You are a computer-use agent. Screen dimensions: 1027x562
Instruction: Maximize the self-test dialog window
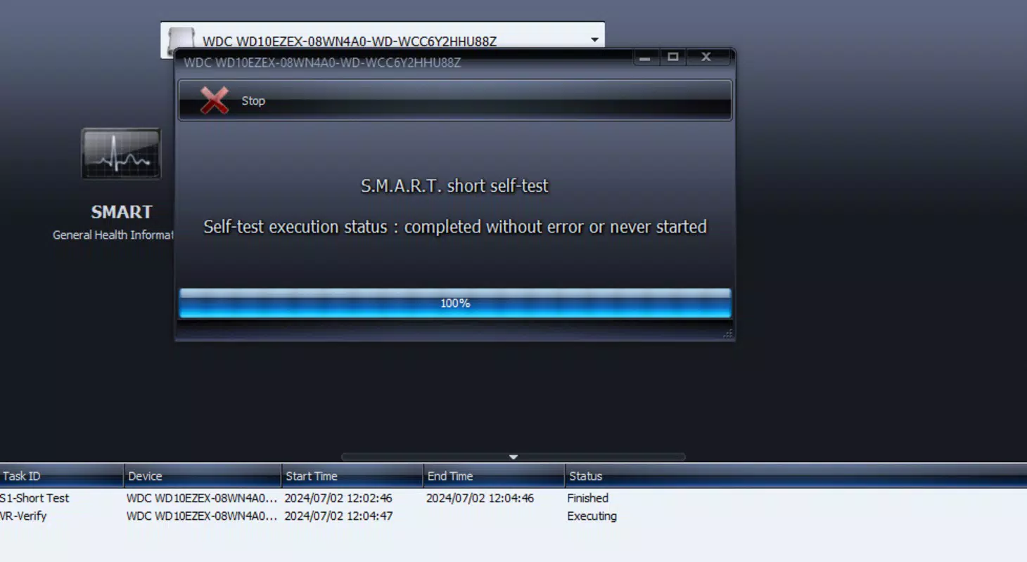pos(673,58)
